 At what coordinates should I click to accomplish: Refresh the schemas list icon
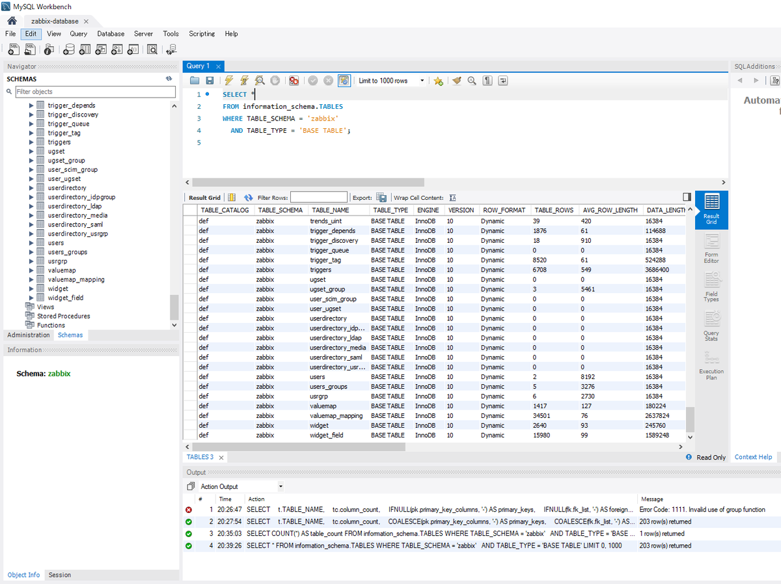coord(169,79)
